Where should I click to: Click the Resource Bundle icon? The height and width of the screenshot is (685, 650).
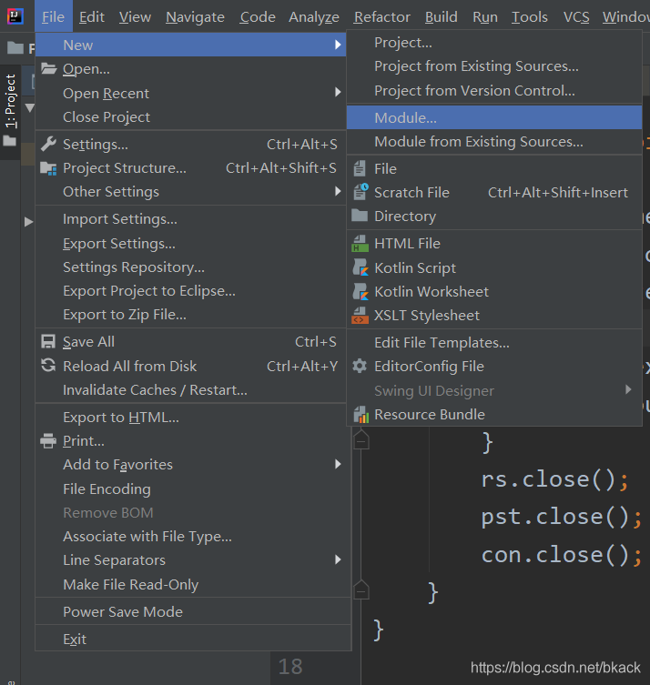tap(360, 415)
